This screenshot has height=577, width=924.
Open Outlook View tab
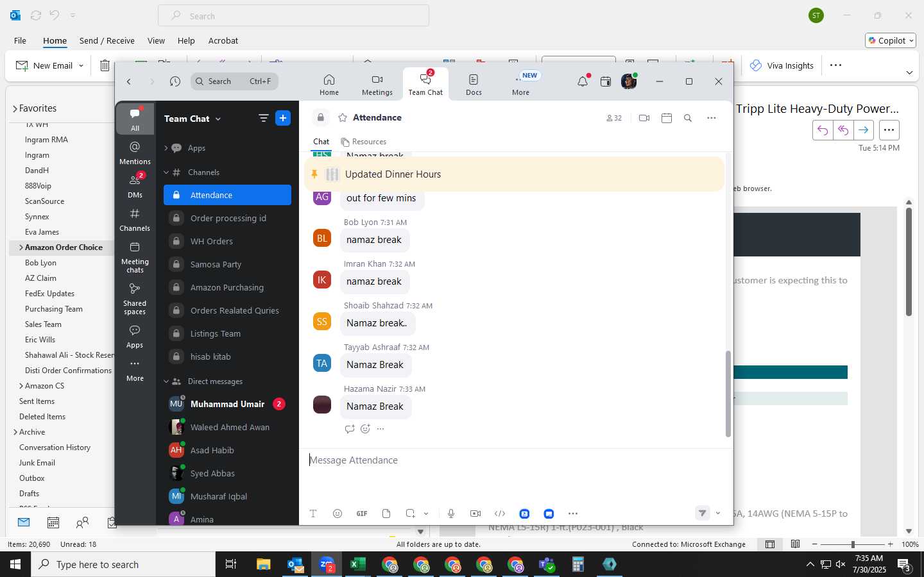156,40
